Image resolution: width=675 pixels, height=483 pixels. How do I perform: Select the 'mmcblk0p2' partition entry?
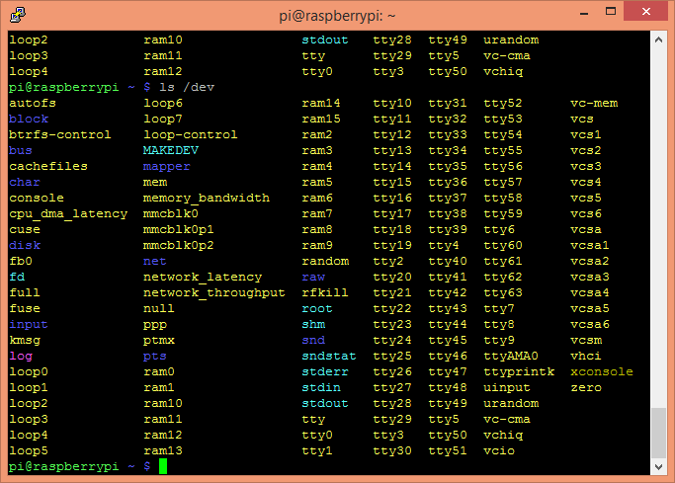[x=178, y=246]
